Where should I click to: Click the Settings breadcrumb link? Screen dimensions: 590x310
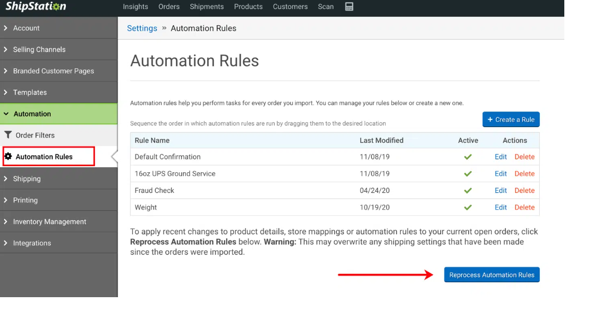tap(142, 28)
